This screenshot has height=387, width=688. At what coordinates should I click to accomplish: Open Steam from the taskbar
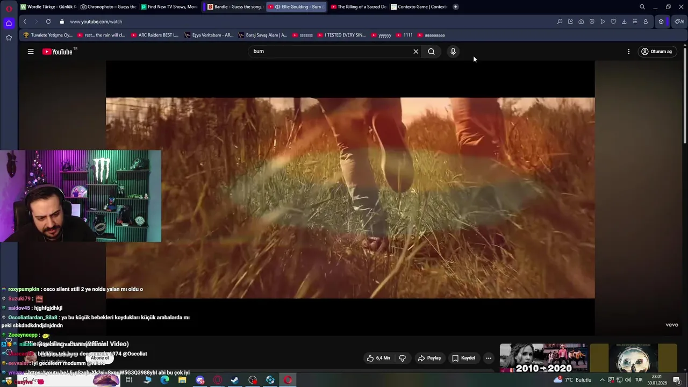tap(235, 380)
